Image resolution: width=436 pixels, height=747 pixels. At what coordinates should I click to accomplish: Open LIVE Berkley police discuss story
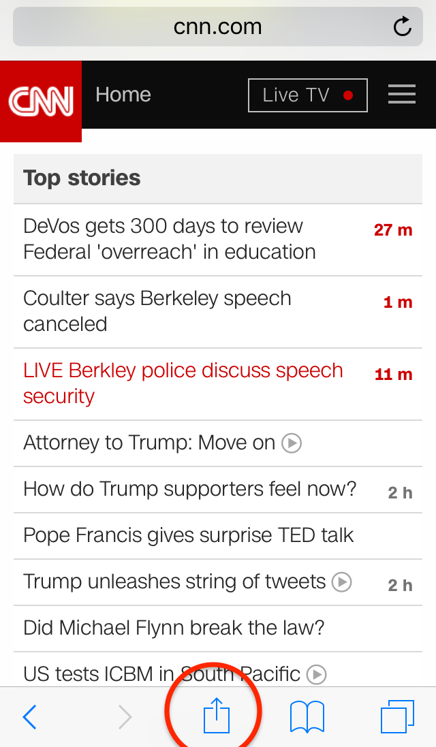point(218,384)
